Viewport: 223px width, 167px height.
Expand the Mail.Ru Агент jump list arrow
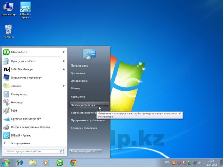pyautogui.click(x=64, y=52)
